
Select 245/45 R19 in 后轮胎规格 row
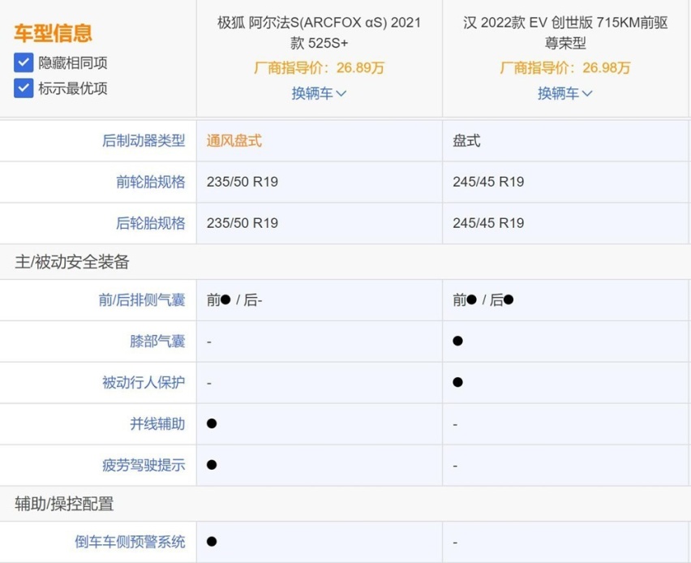[488, 223]
